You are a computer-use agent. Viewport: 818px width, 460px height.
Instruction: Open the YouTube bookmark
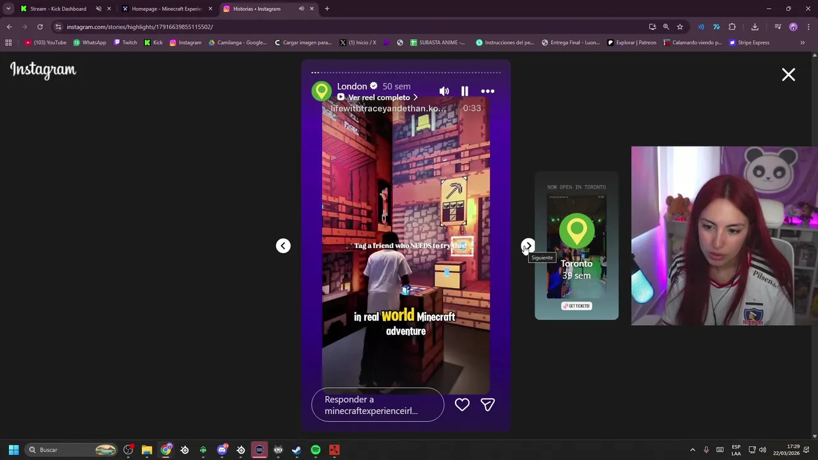coord(45,43)
